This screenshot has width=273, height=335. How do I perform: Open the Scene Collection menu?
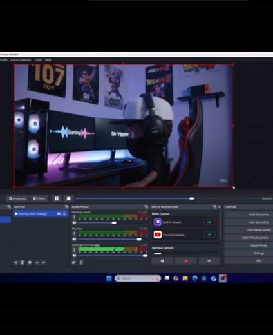(21, 60)
